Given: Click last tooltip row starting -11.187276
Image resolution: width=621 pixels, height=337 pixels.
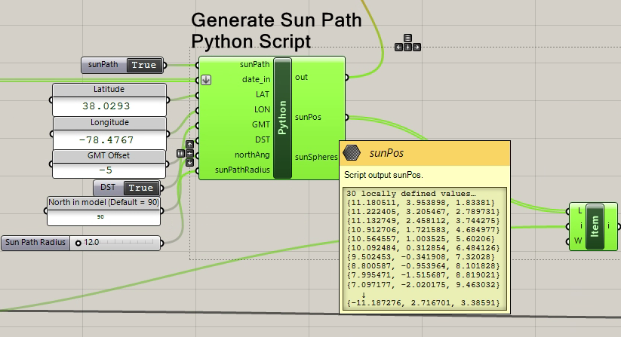Looking at the screenshot, I should pos(423,303).
